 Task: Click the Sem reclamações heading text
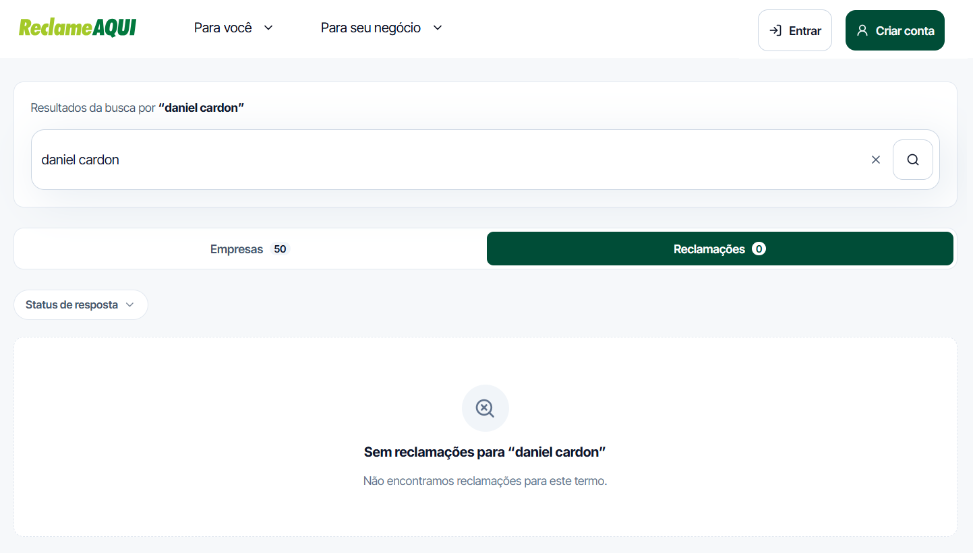(x=485, y=452)
